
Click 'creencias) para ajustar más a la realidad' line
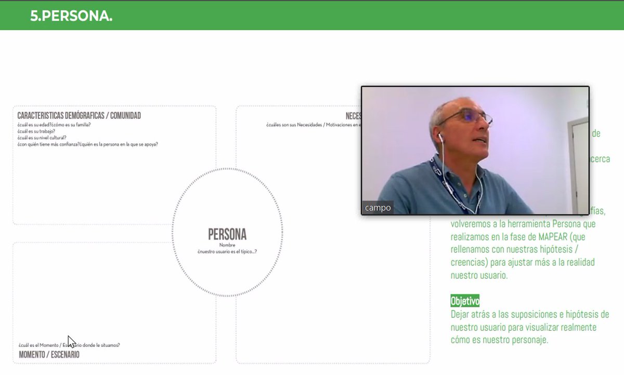tap(523, 262)
